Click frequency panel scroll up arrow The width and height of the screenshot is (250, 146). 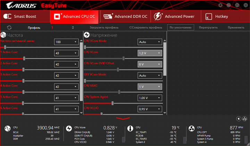click(81, 41)
